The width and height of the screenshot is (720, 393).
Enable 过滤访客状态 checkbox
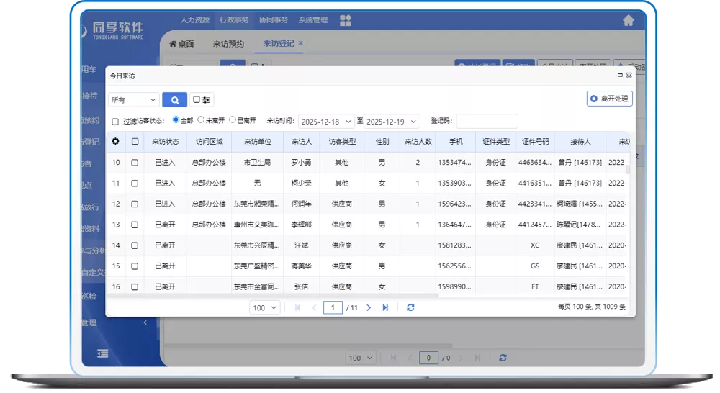tap(115, 122)
